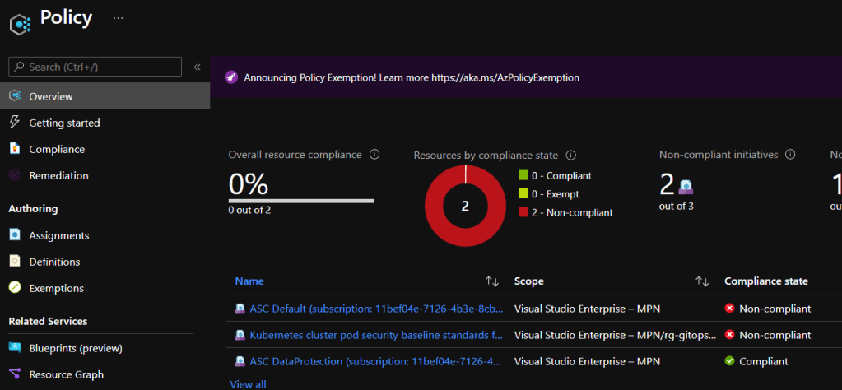Collapse the sidebar with double chevron
This screenshot has width=842, height=390.
[198, 67]
